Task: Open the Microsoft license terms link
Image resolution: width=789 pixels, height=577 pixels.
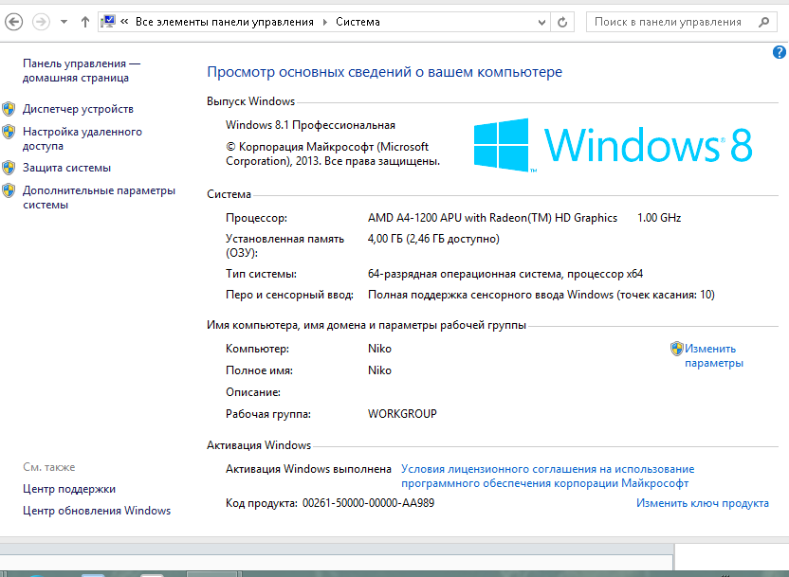Action: point(547,476)
